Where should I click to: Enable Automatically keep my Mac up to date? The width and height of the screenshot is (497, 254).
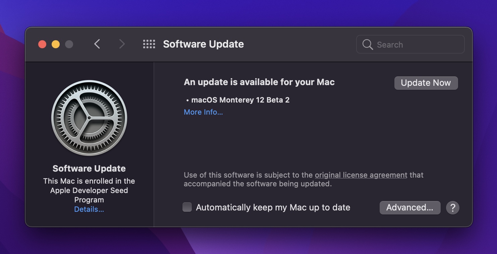coord(187,207)
